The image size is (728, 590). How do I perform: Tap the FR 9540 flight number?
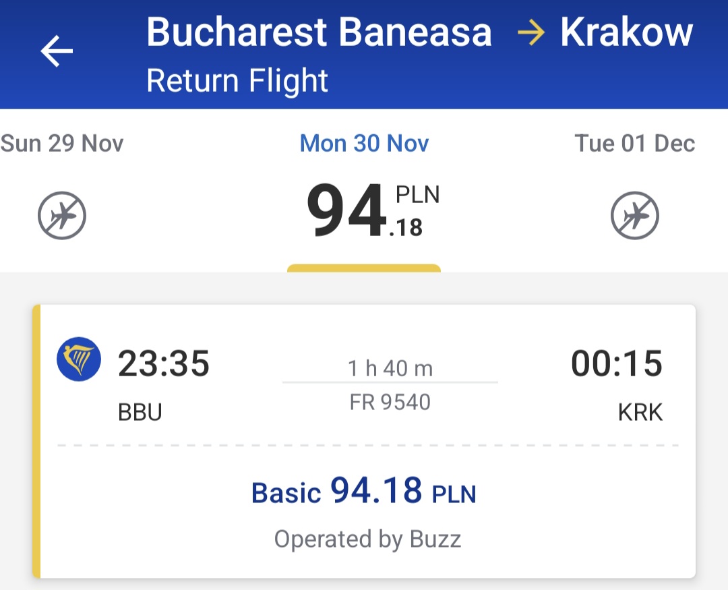(x=390, y=402)
